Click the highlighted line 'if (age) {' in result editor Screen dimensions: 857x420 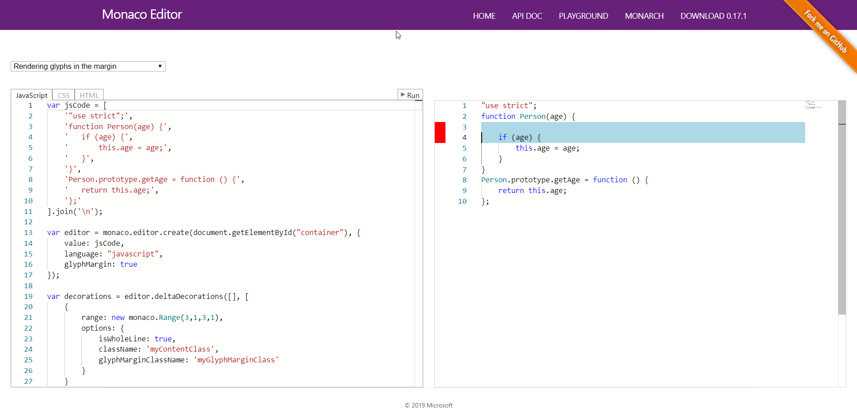[x=520, y=138]
